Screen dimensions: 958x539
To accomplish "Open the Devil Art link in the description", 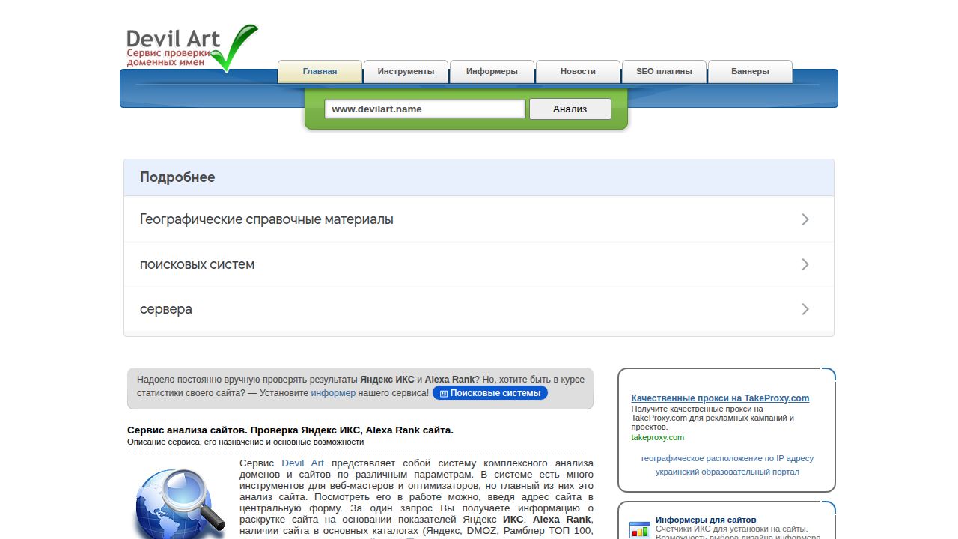I will coord(302,463).
